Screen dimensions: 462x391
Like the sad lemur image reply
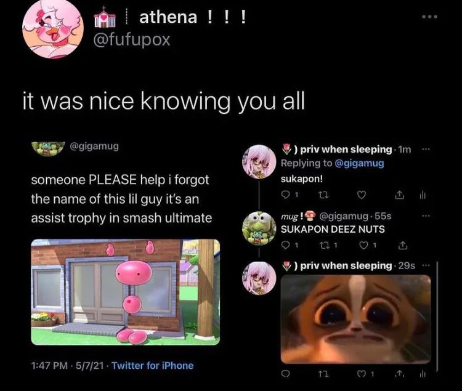361,374
